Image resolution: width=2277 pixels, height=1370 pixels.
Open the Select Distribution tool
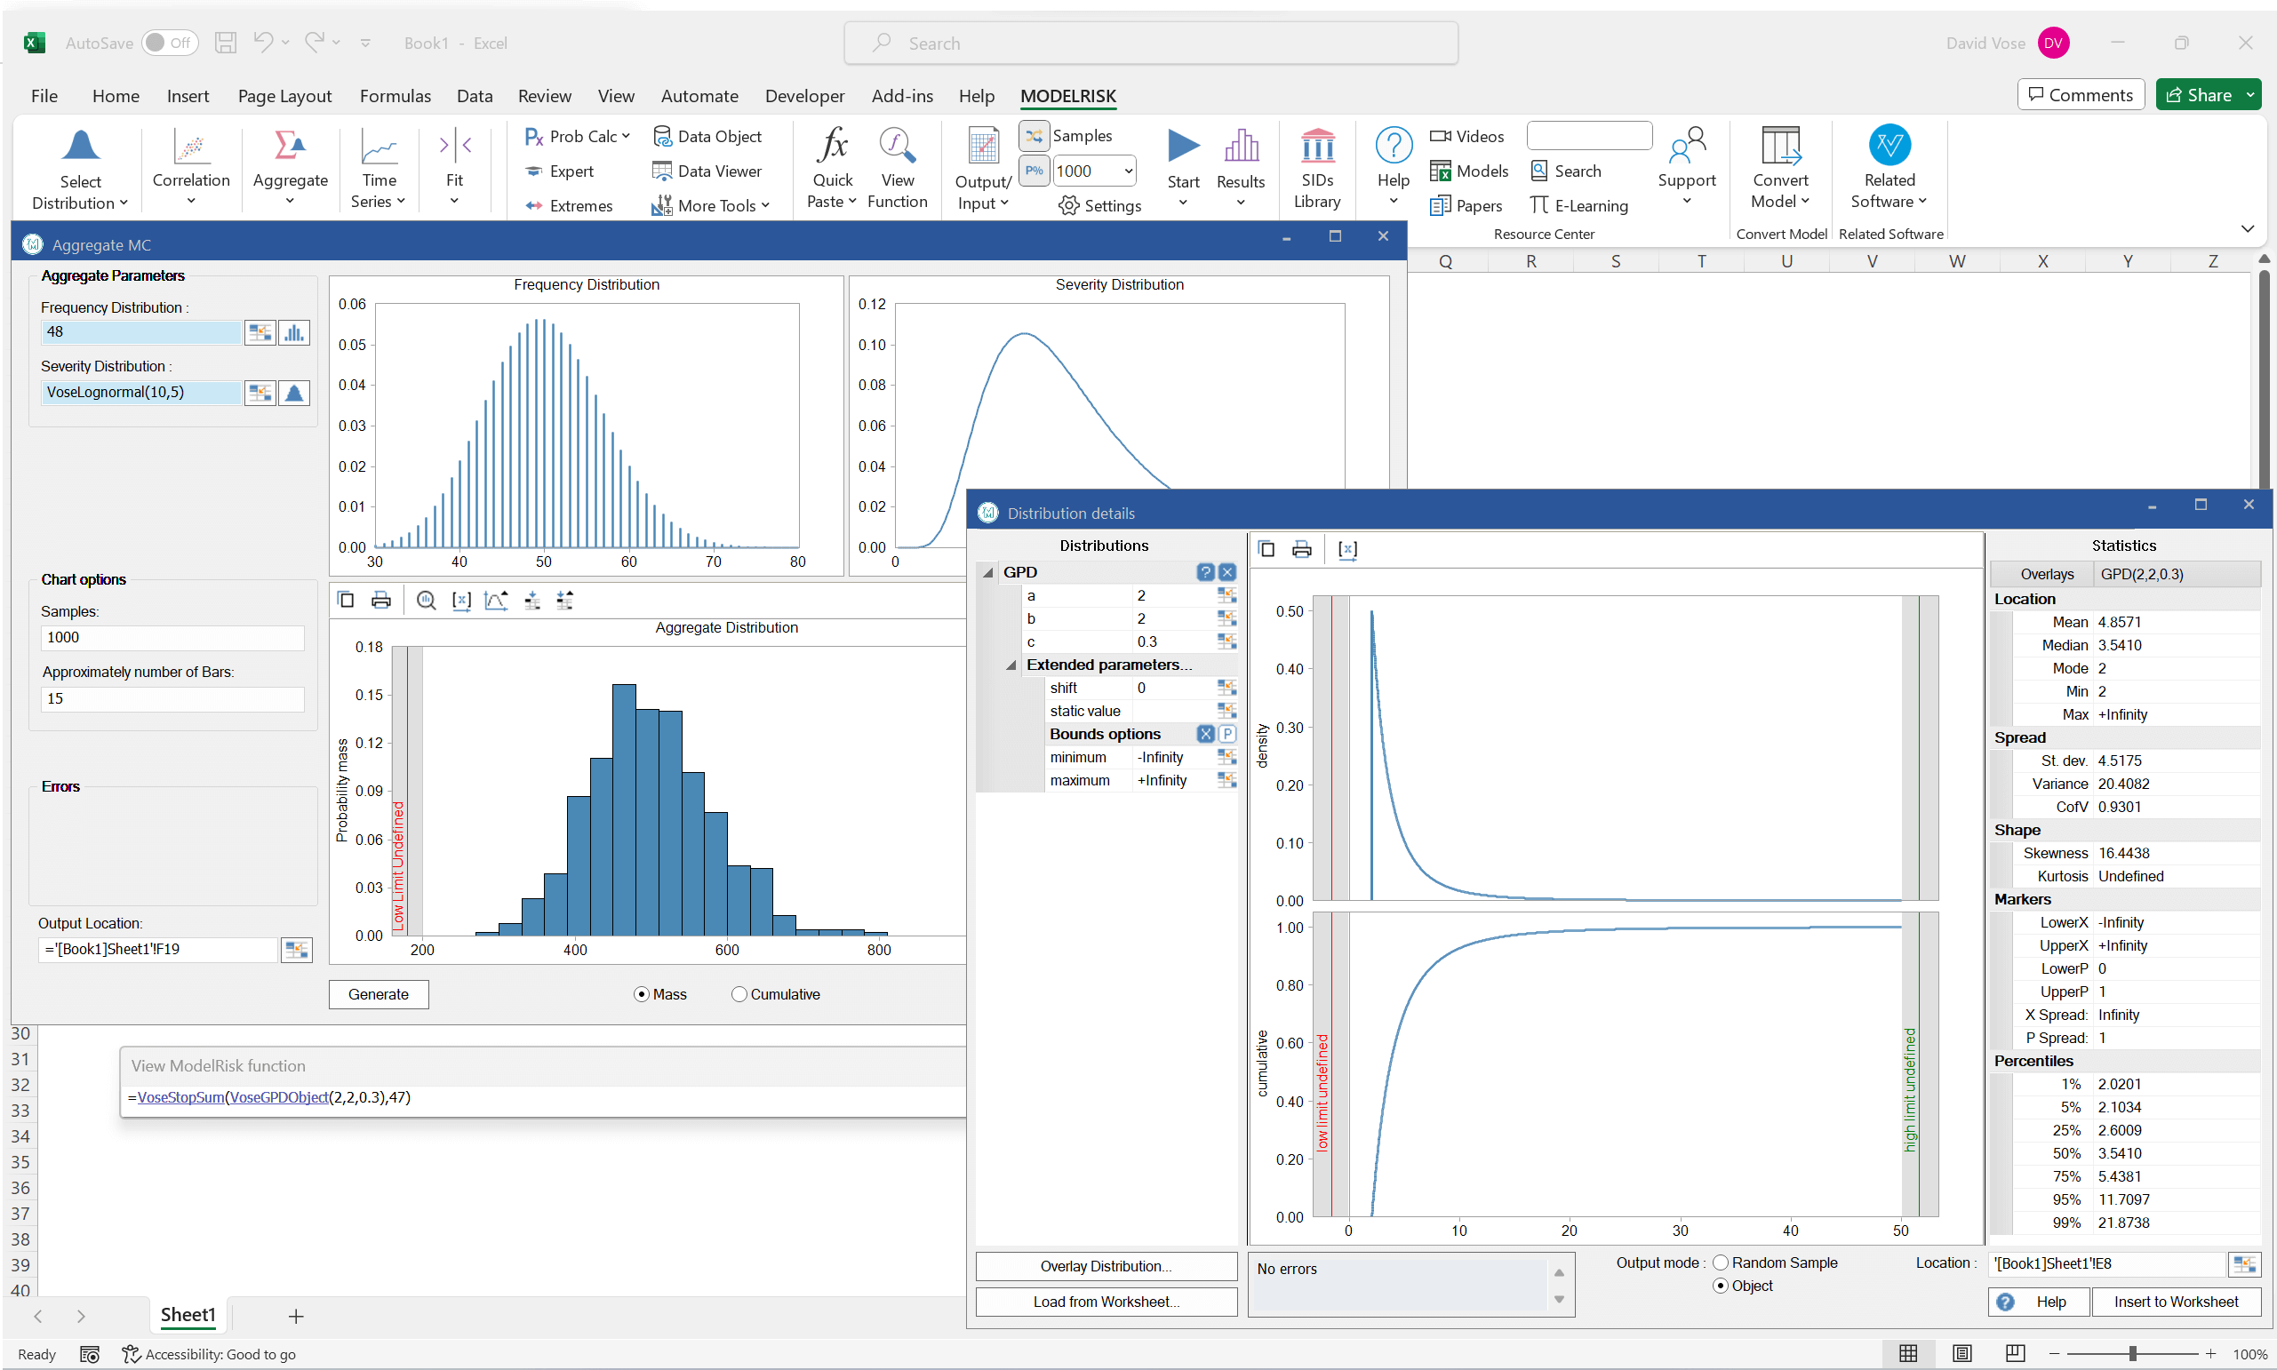point(80,168)
